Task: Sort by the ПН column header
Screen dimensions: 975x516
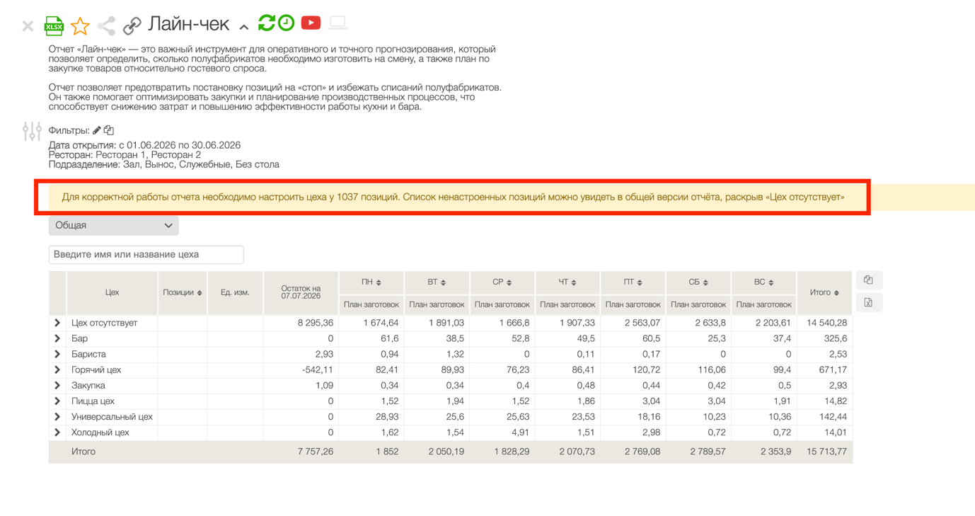Action: click(x=371, y=282)
